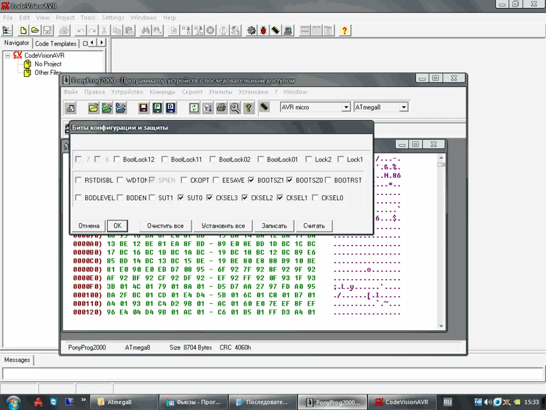Select the Messages tab at bottom
This screenshot has width=546, height=410.
(17, 360)
